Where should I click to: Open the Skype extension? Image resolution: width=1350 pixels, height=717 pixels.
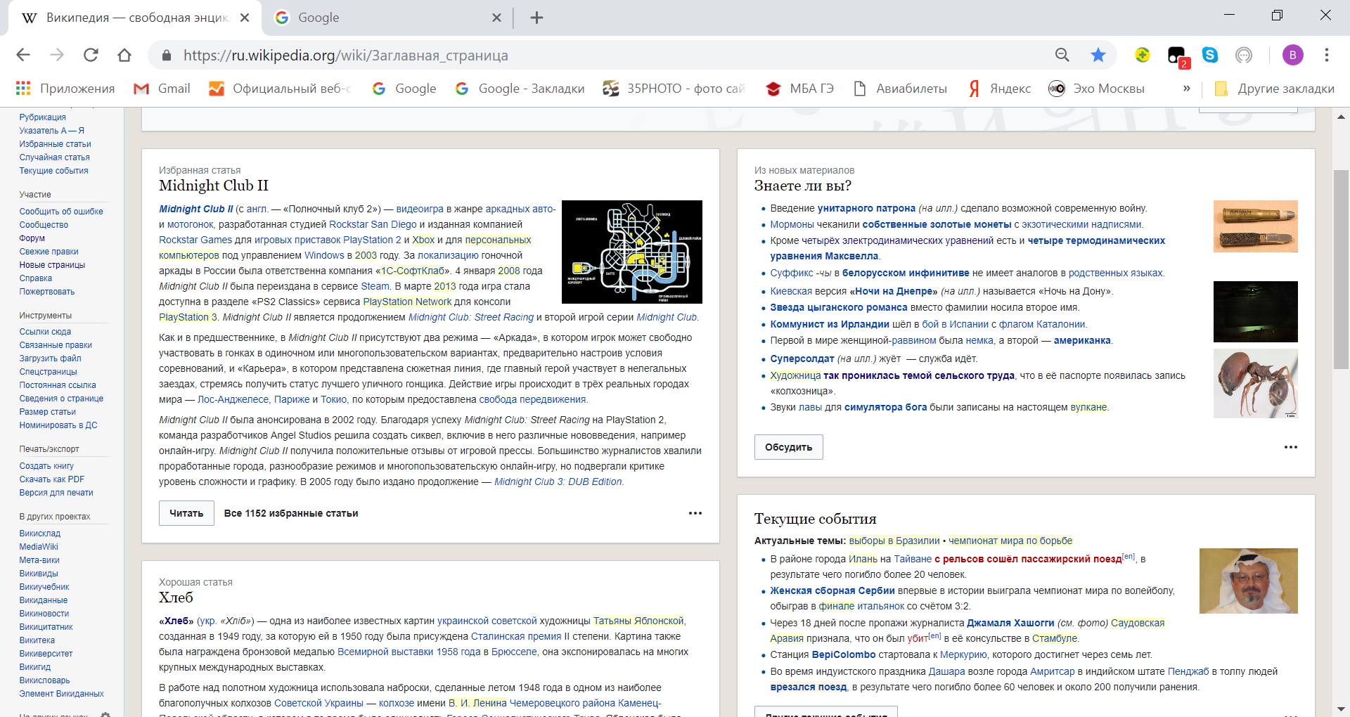coord(1210,55)
